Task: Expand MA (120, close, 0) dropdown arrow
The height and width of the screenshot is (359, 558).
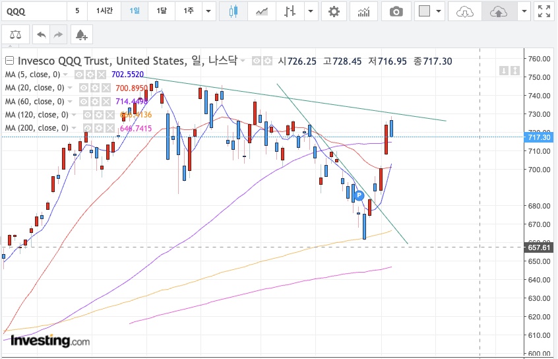Action: 74,115
